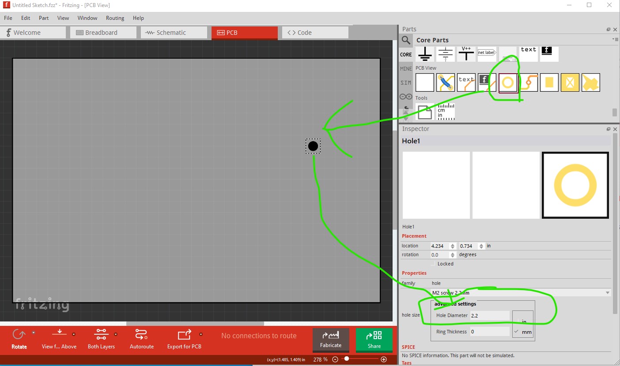Click the hole PCB preview thumbnail
620x366 pixels.
pos(575,185)
